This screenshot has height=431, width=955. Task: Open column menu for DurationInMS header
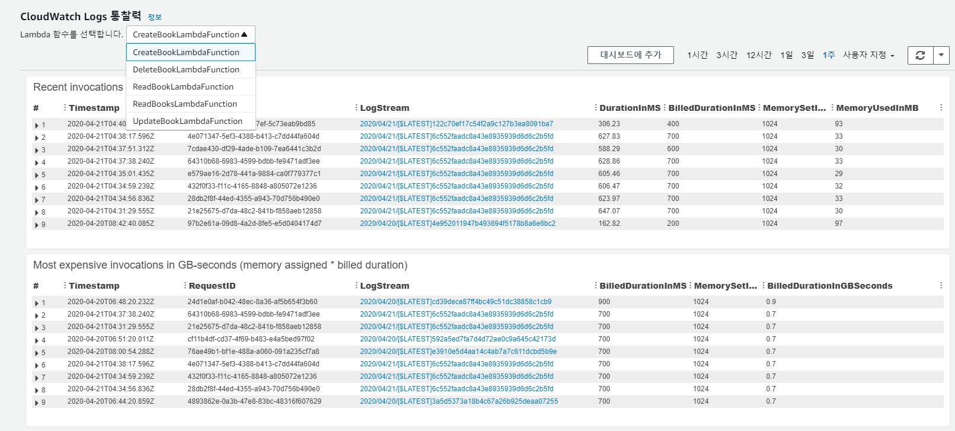[596, 107]
